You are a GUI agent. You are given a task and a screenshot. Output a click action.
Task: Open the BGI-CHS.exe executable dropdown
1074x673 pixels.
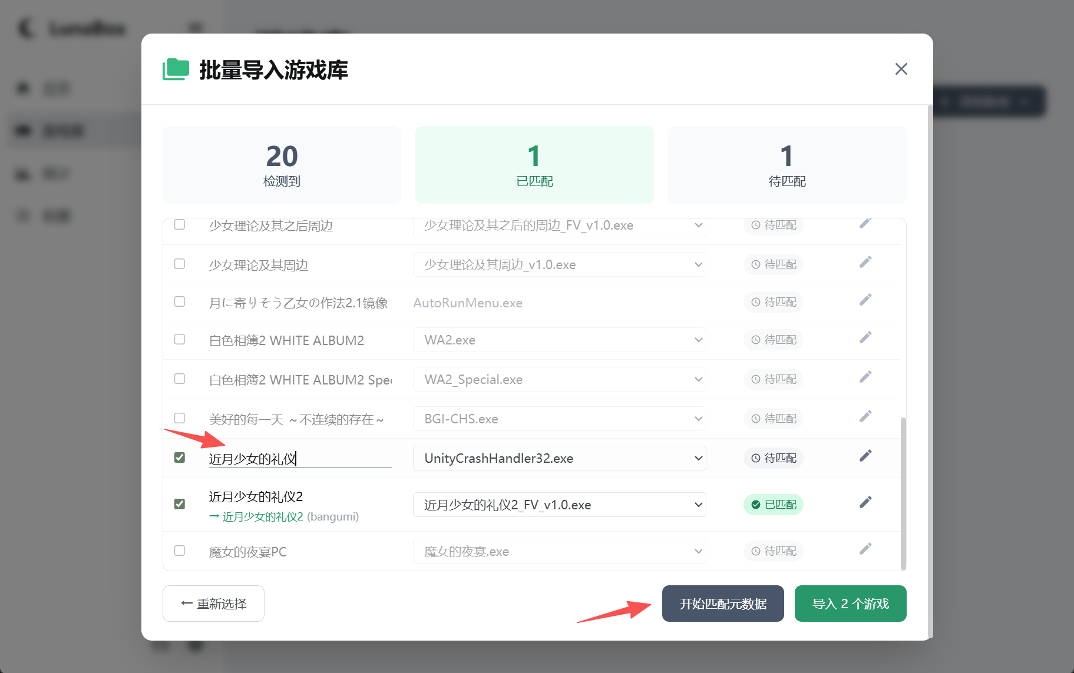coord(559,419)
